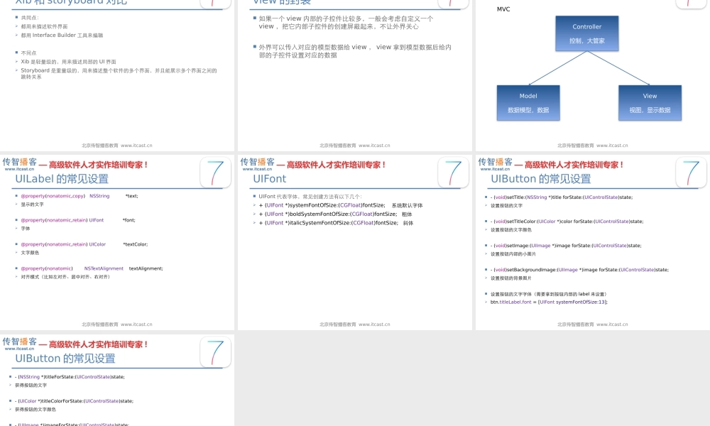The image size is (710, 426).
Task: Click the iOS 7 logo on the UIFont slide
Action: [x=454, y=172]
